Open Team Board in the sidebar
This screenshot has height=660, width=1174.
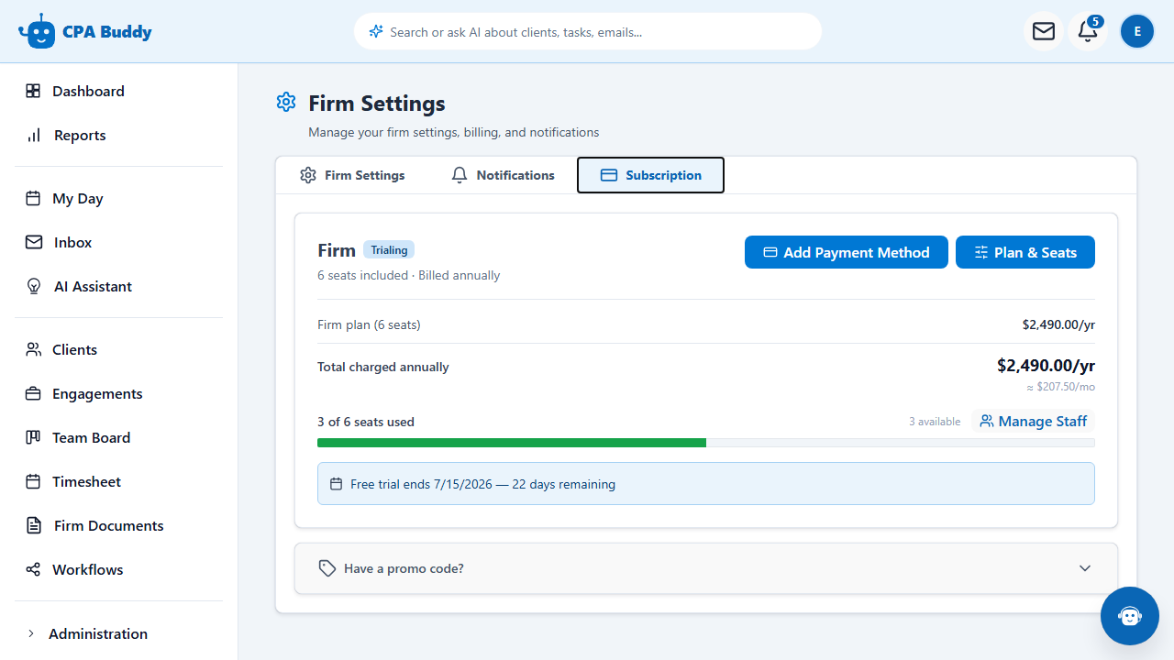coord(118,437)
